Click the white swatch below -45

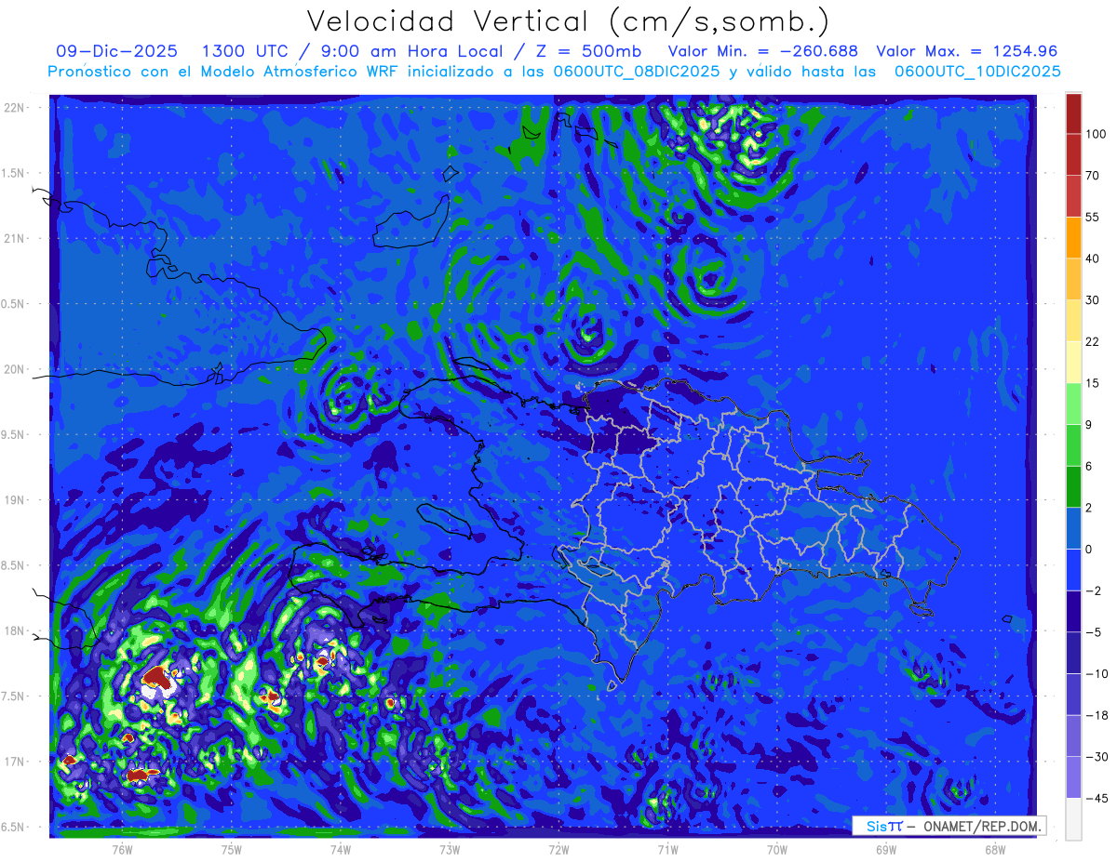point(1073,818)
